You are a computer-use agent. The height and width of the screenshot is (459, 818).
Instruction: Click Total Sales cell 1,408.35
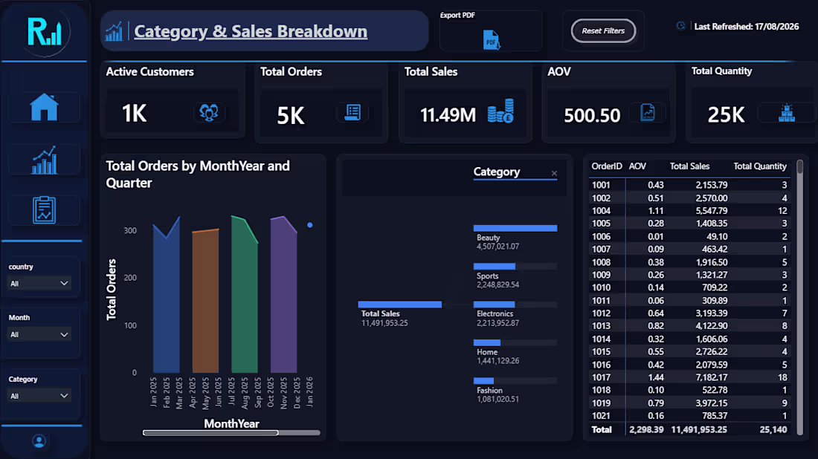pyautogui.click(x=712, y=223)
